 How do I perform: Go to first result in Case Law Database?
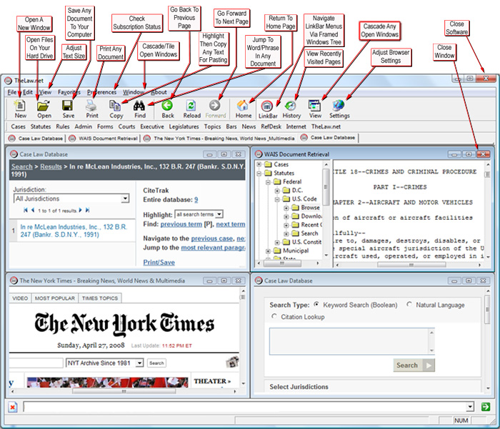(x=26, y=210)
